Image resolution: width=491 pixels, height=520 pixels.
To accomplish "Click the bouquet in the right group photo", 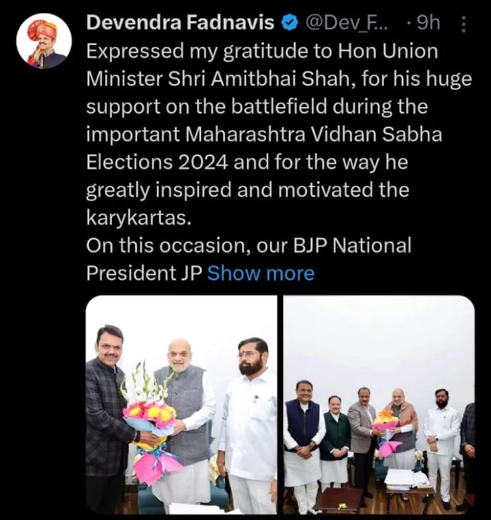I will pos(386,432).
